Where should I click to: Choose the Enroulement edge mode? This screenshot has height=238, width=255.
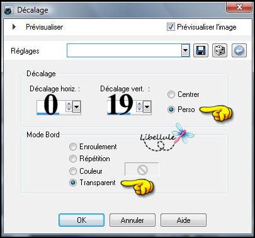click(73, 147)
